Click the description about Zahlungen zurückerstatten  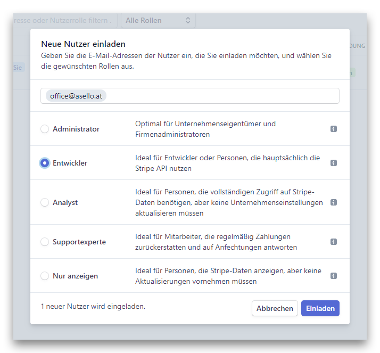216,242
